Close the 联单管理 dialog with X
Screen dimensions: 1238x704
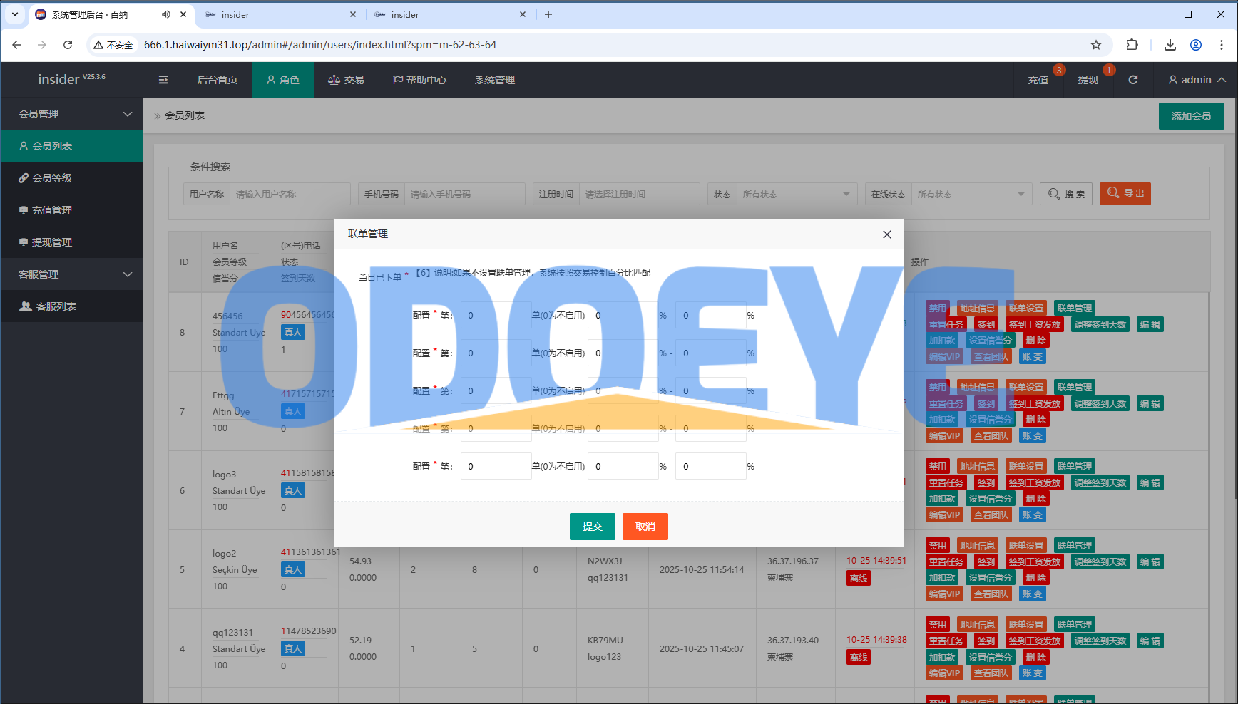click(886, 234)
